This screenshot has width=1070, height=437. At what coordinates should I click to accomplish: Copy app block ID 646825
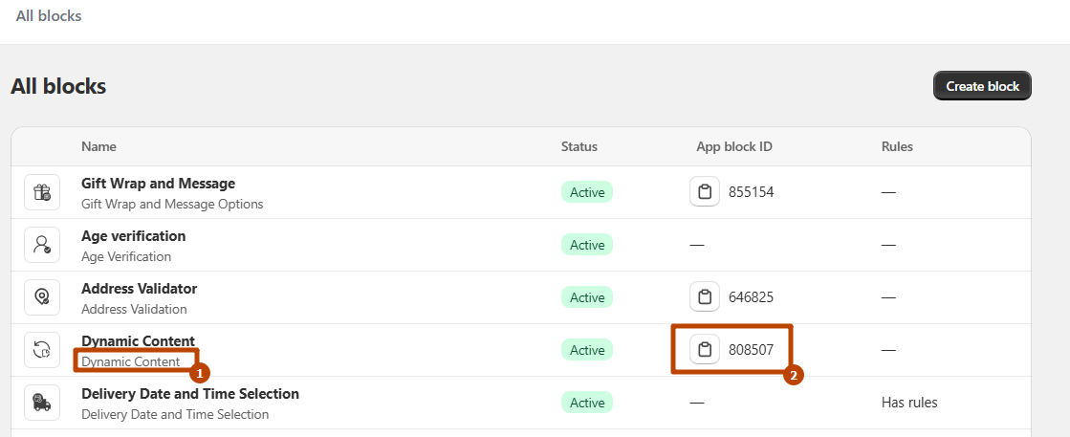point(705,297)
